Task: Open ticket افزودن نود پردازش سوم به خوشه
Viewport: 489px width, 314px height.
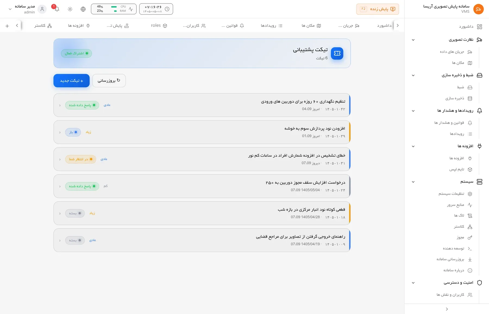Action: coord(202,132)
